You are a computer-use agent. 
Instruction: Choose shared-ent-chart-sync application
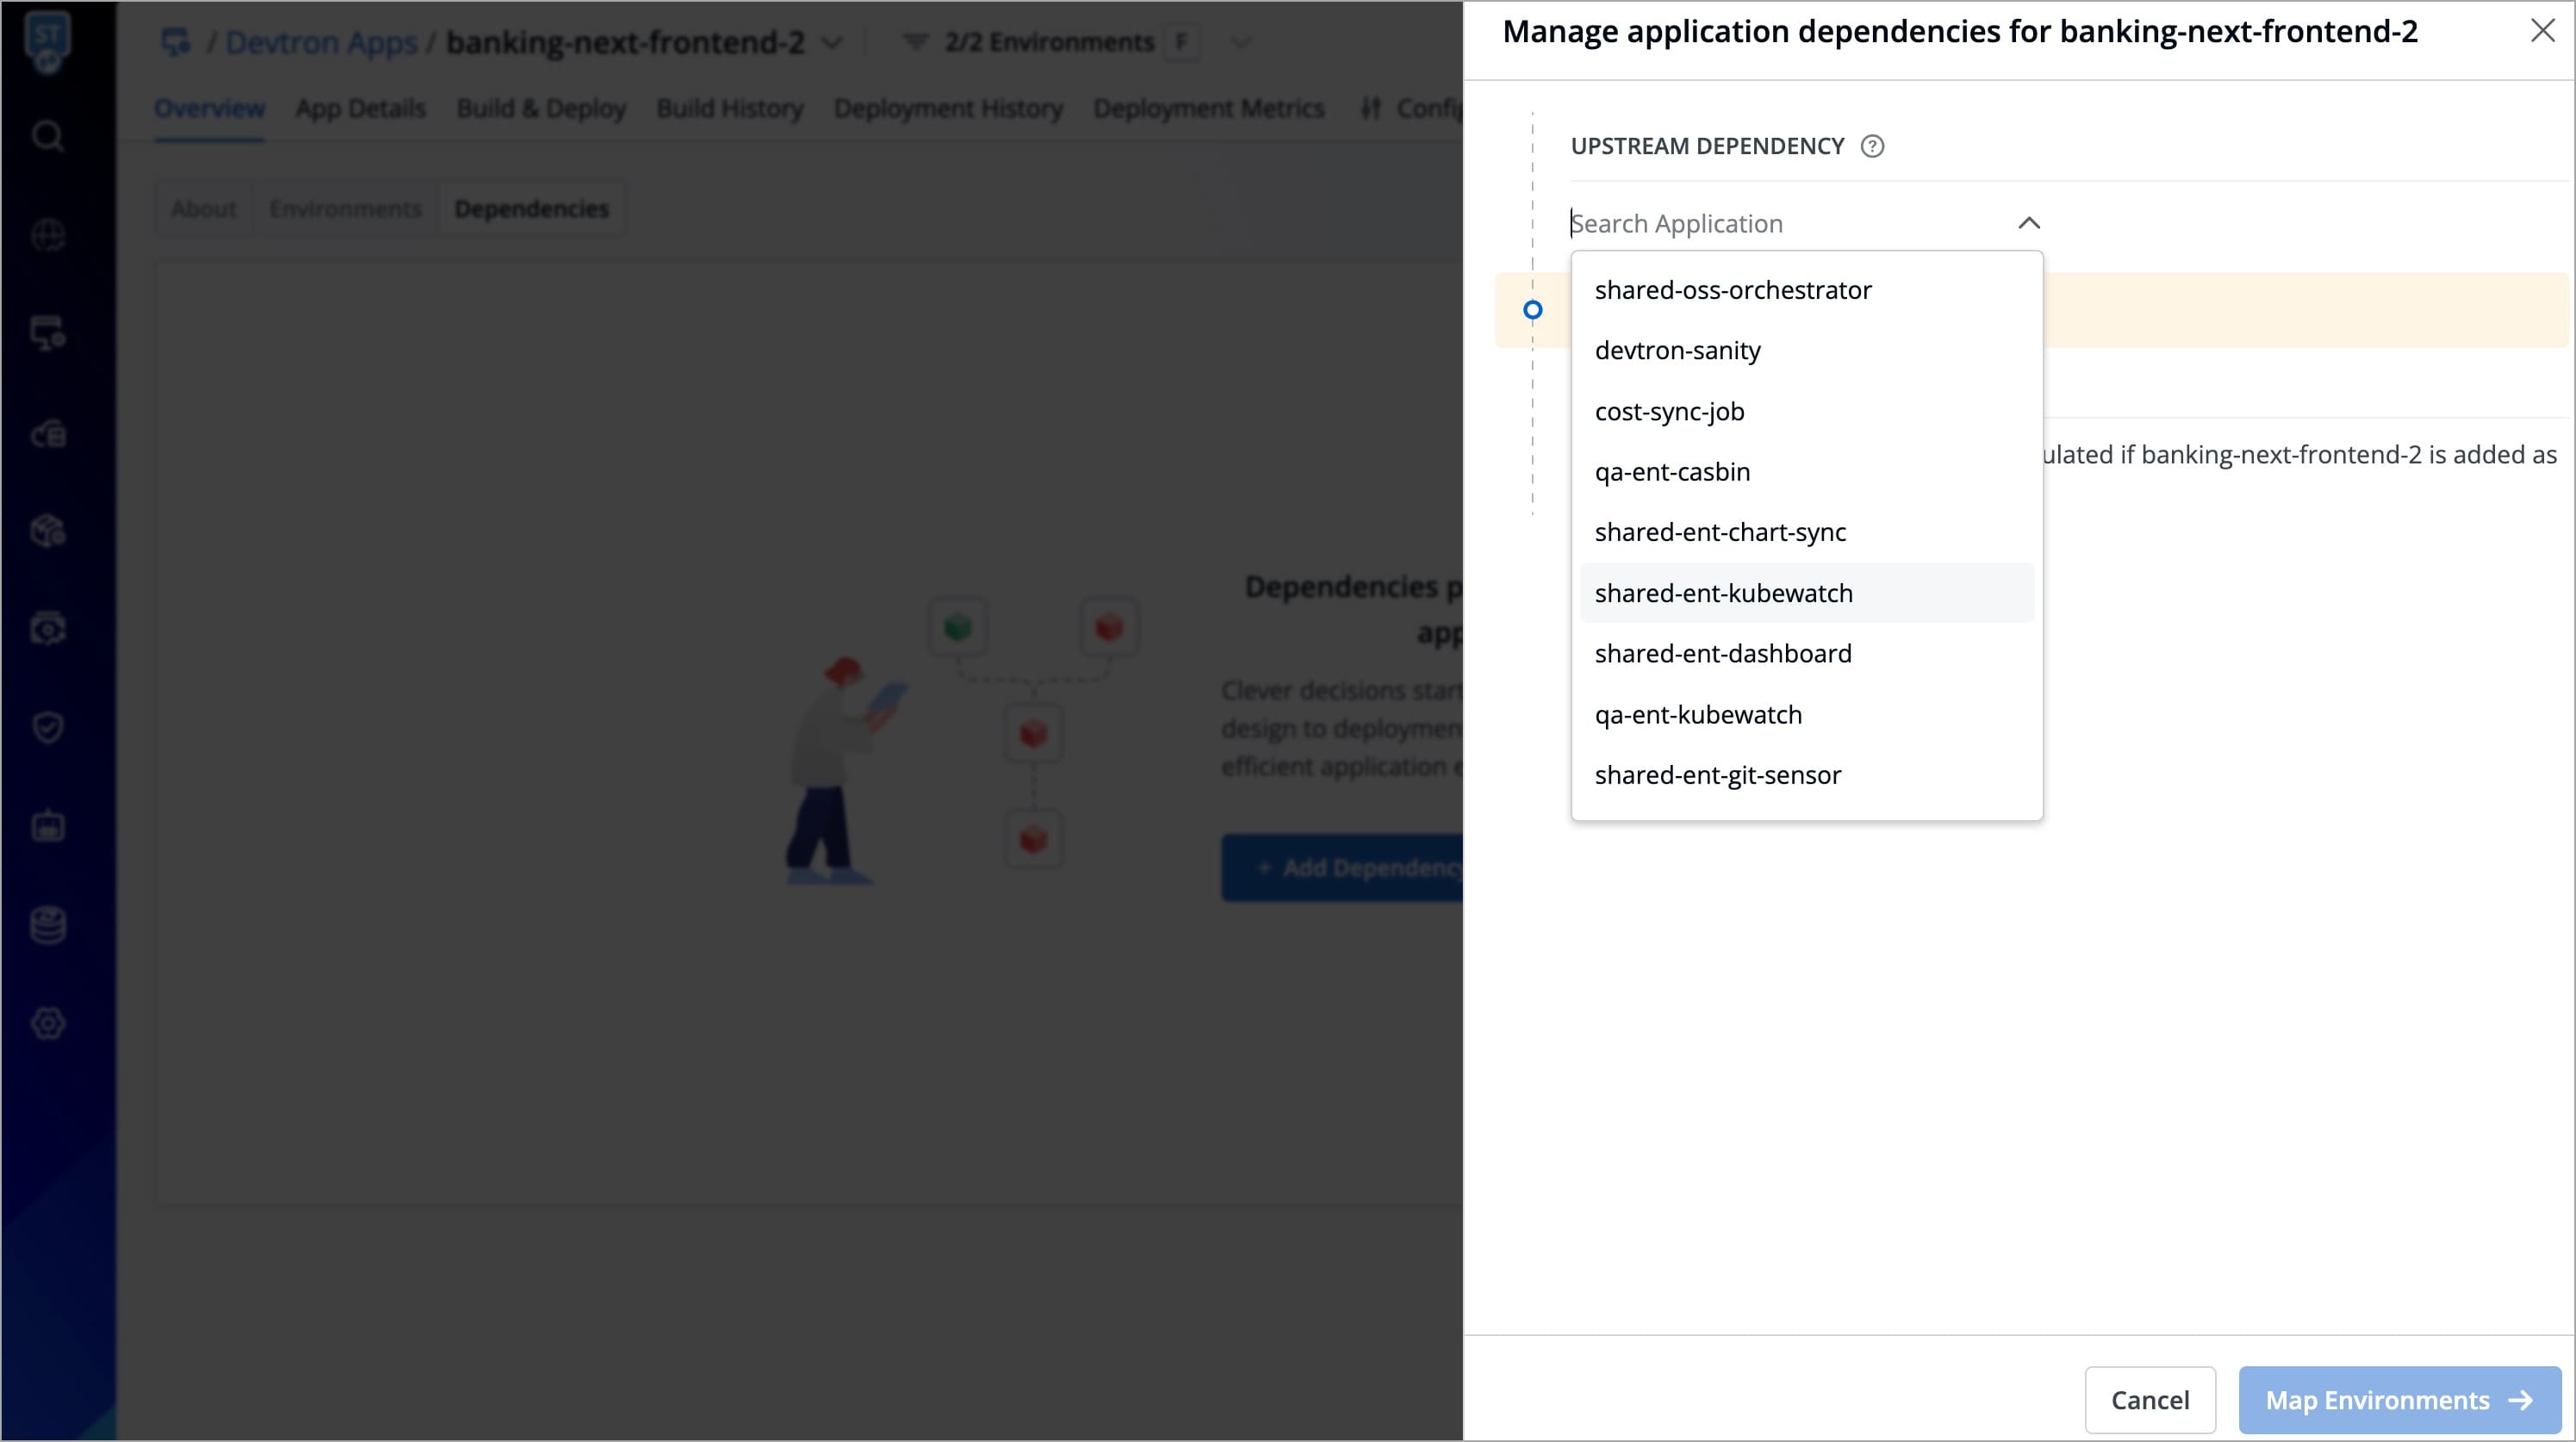(x=1720, y=533)
